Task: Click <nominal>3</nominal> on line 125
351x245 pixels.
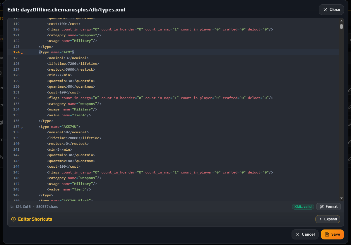Action: 68,58
